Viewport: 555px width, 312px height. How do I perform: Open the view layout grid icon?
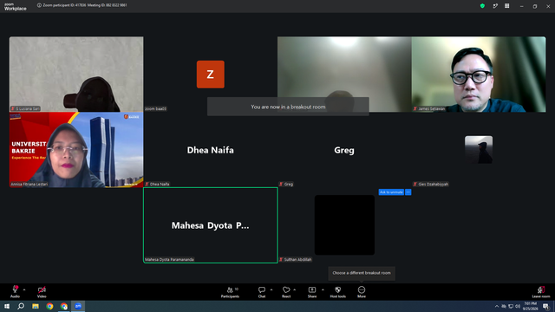pos(506,6)
